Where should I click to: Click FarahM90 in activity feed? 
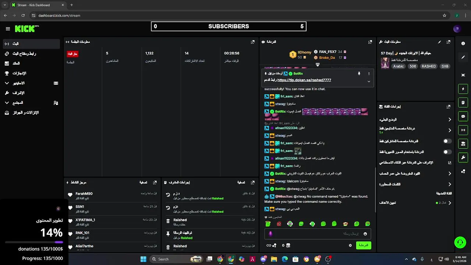[84, 194]
